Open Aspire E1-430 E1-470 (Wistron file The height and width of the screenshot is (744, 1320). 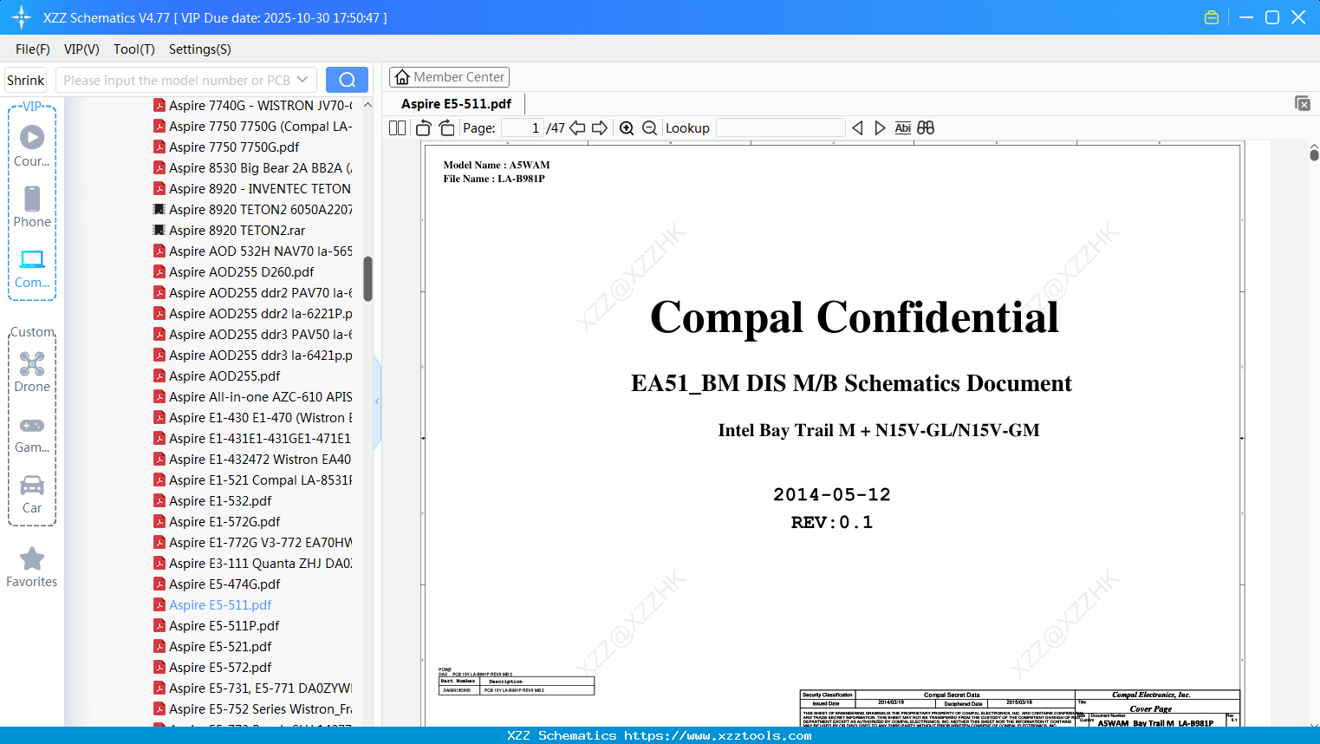pos(253,417)
